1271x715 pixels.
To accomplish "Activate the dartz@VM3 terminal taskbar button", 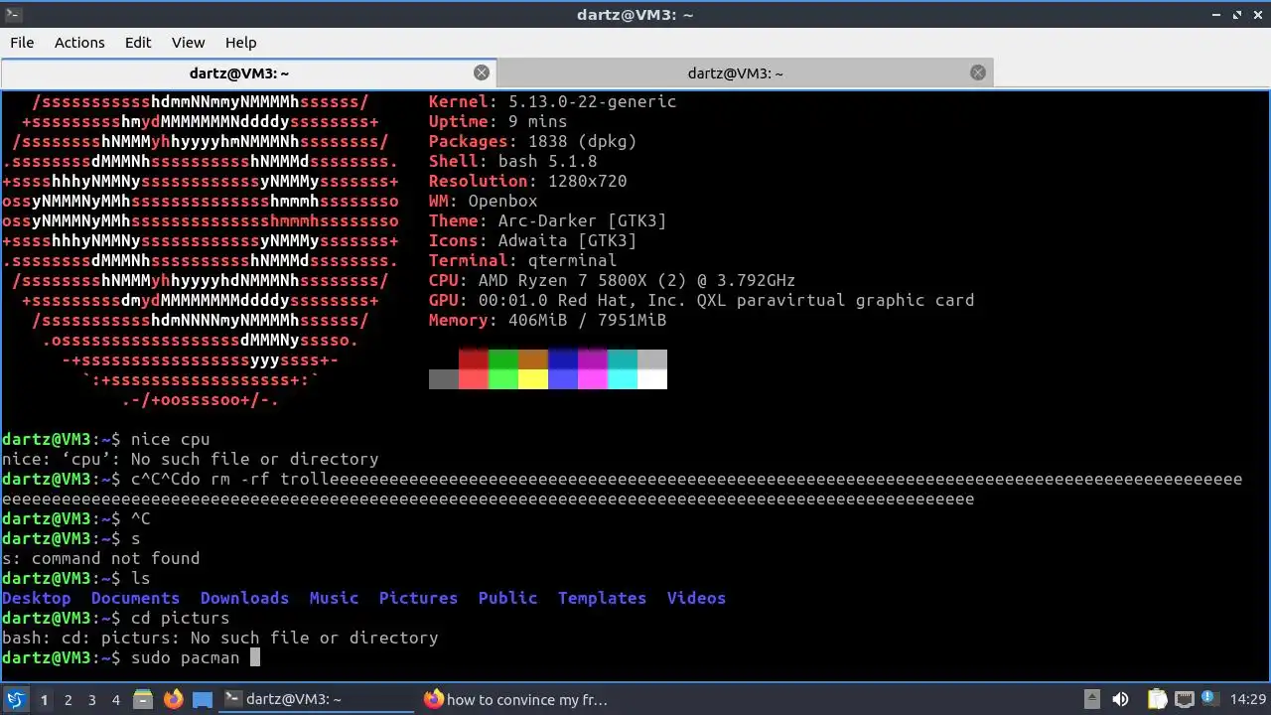I will [317, 699].
